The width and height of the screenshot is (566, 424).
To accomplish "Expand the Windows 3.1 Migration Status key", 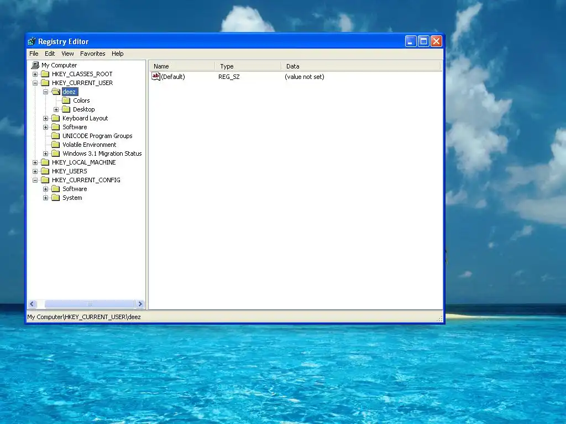I will coord(45,153).
